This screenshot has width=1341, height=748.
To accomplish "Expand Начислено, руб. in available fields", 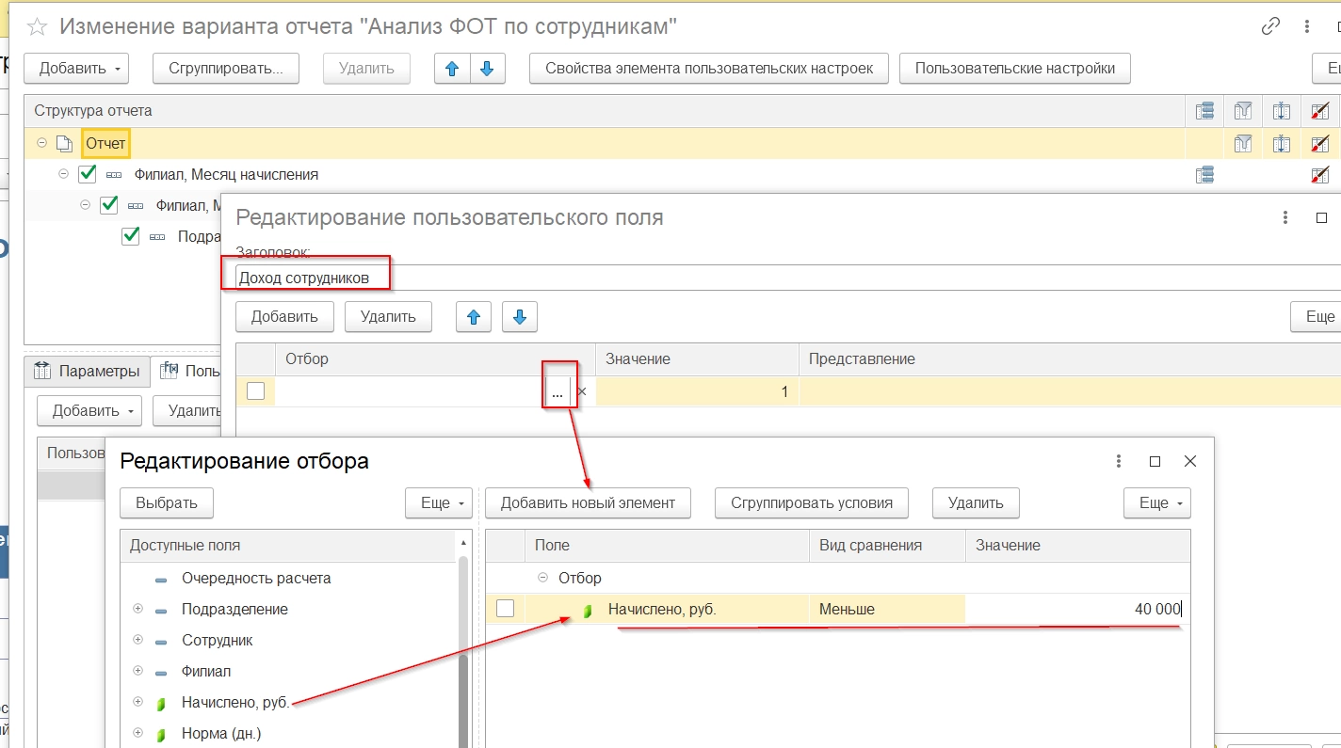I will [138, 702].
